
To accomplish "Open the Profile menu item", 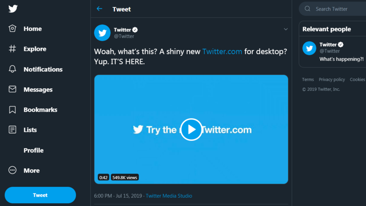I will pyautogui.click(x=33, y=150).
